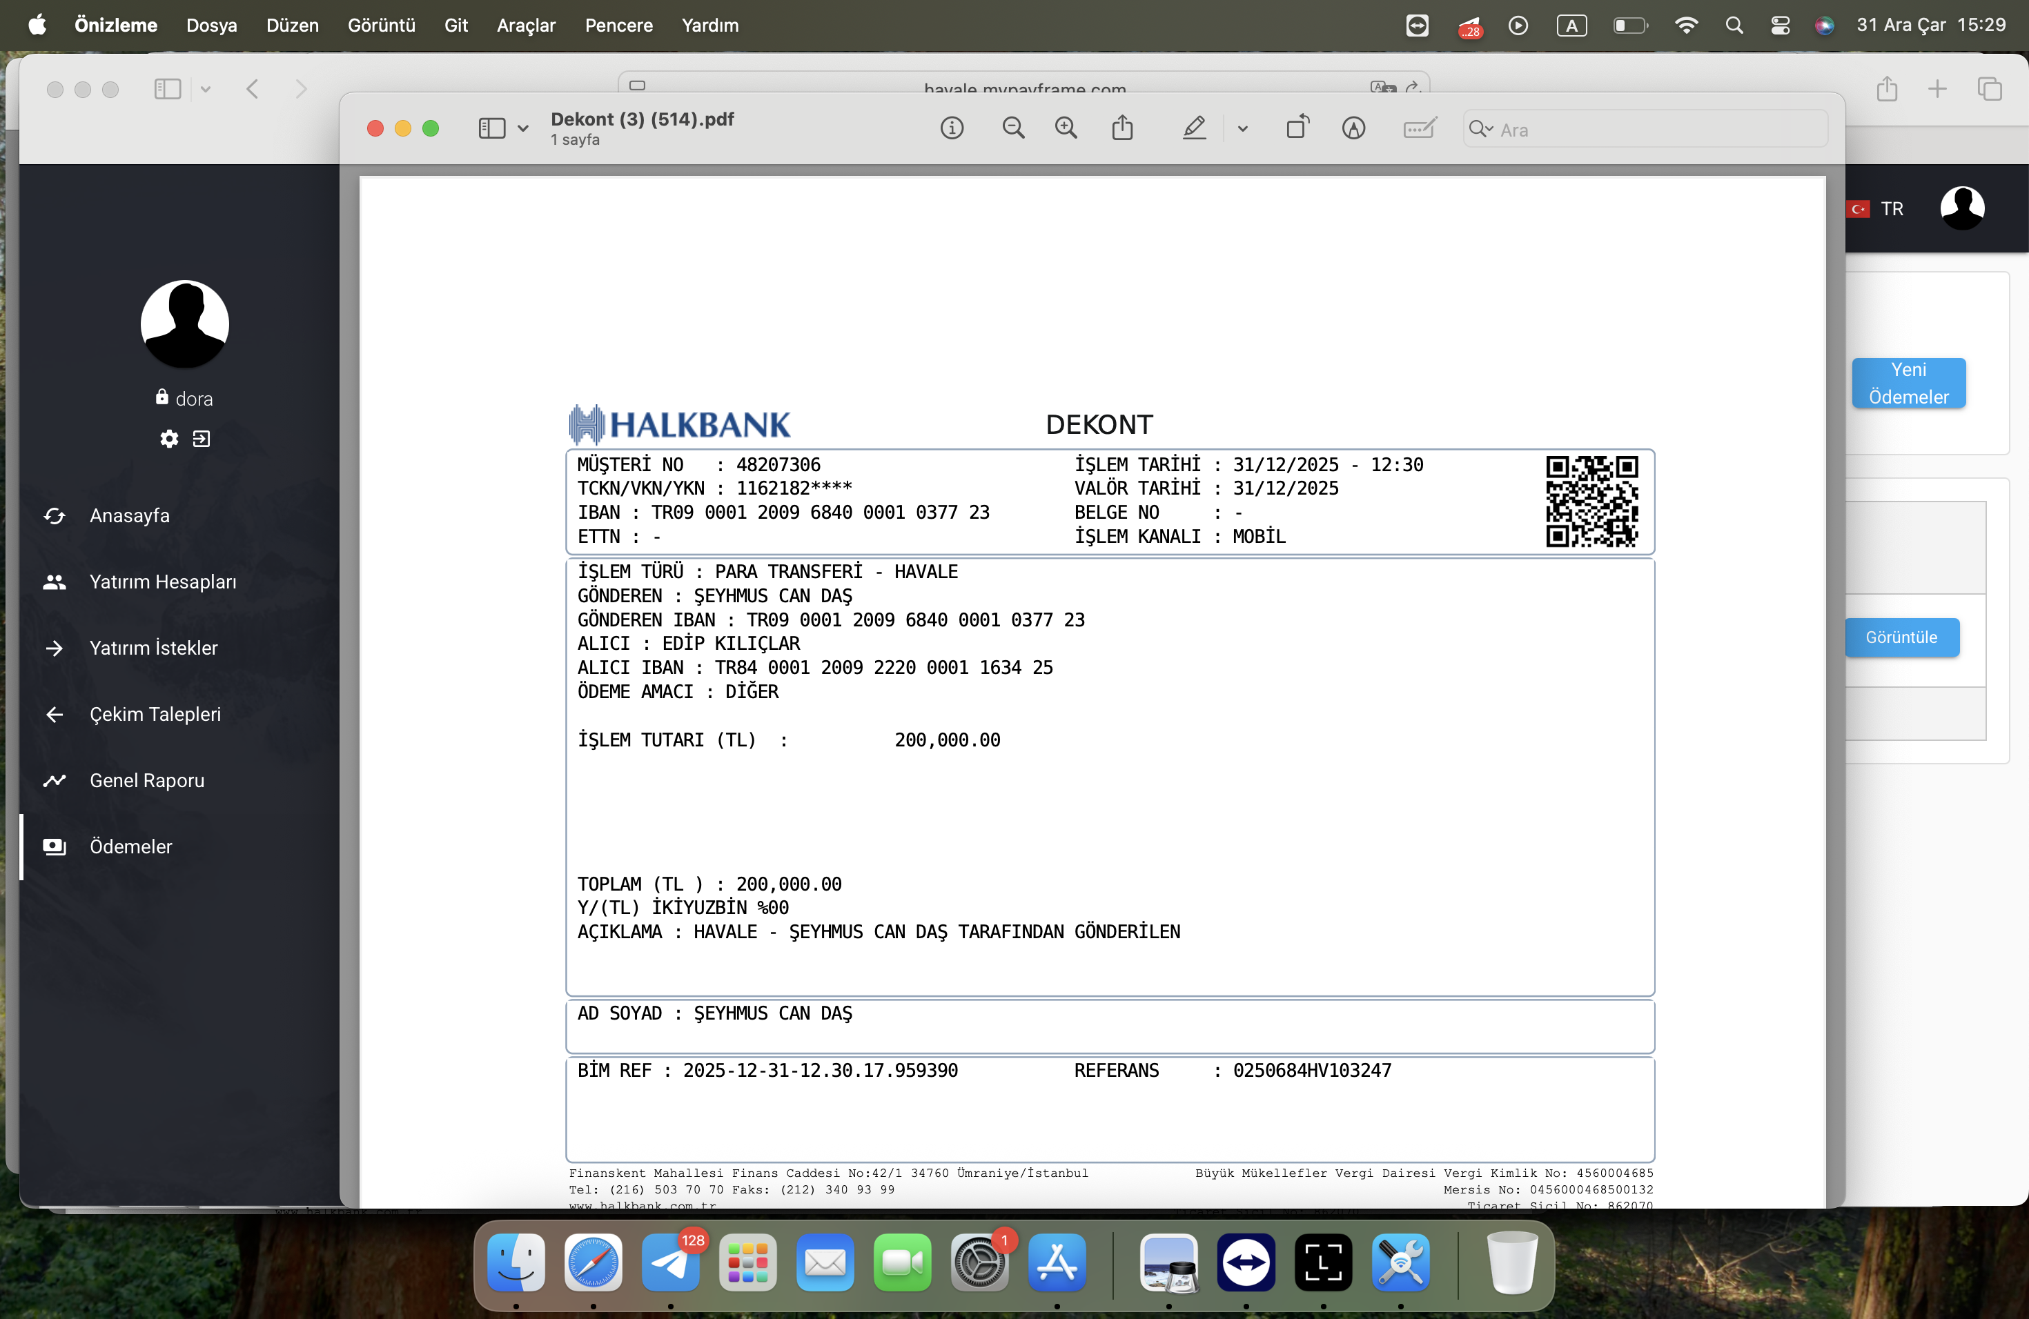
Task: Select the highlight pen tool in Preview
Action: coord(1195,129)
